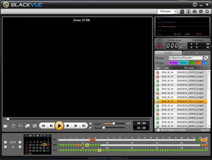Click the highlighted marker on Sec timeline
212x160 pixels.
point(99,150)
